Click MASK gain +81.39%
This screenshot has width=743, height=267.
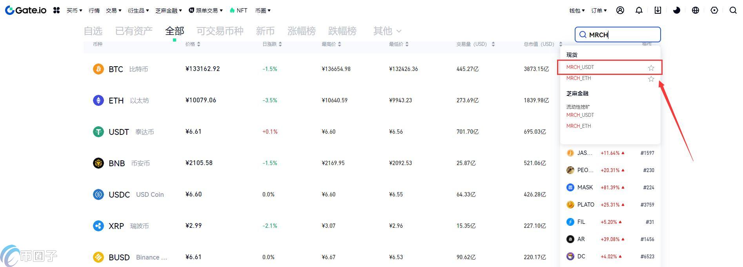point(610,187)
